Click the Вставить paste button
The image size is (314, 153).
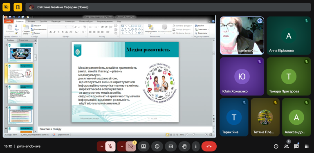tap(9, 29)
